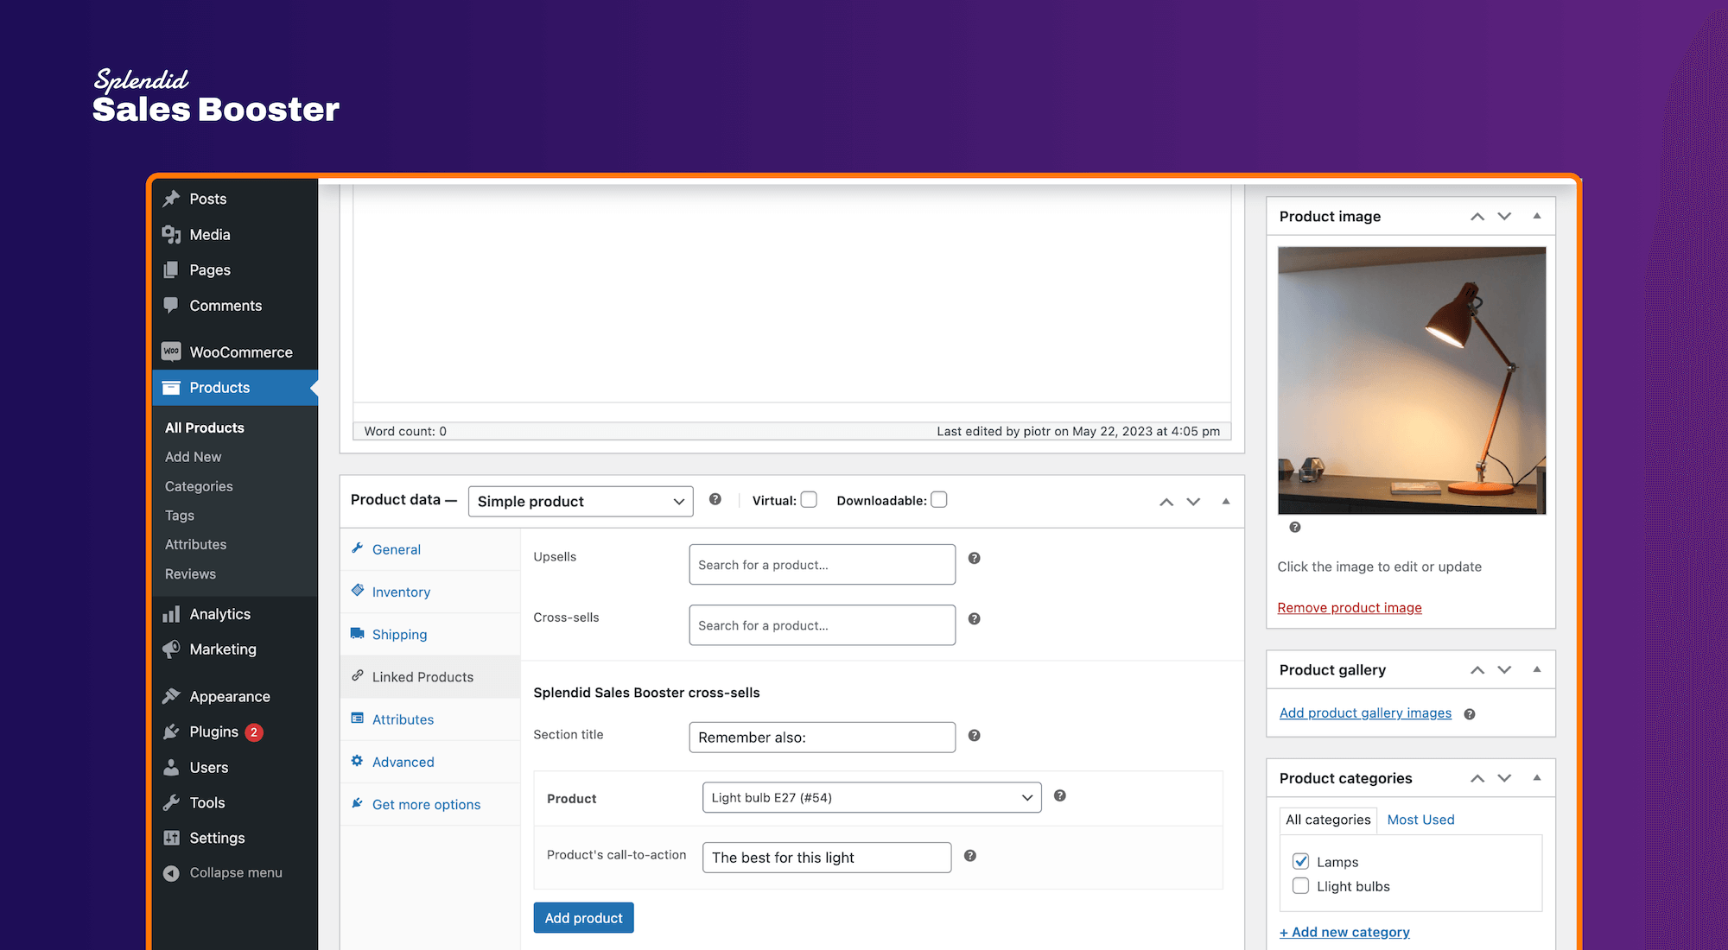The width and height of the screenshot is (1728, 950).
Task: Move Product gallery panel down
Action: (1504, 669)
